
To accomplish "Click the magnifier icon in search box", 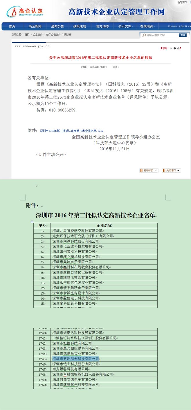I will pyautogui.click(x=144, y=35).
